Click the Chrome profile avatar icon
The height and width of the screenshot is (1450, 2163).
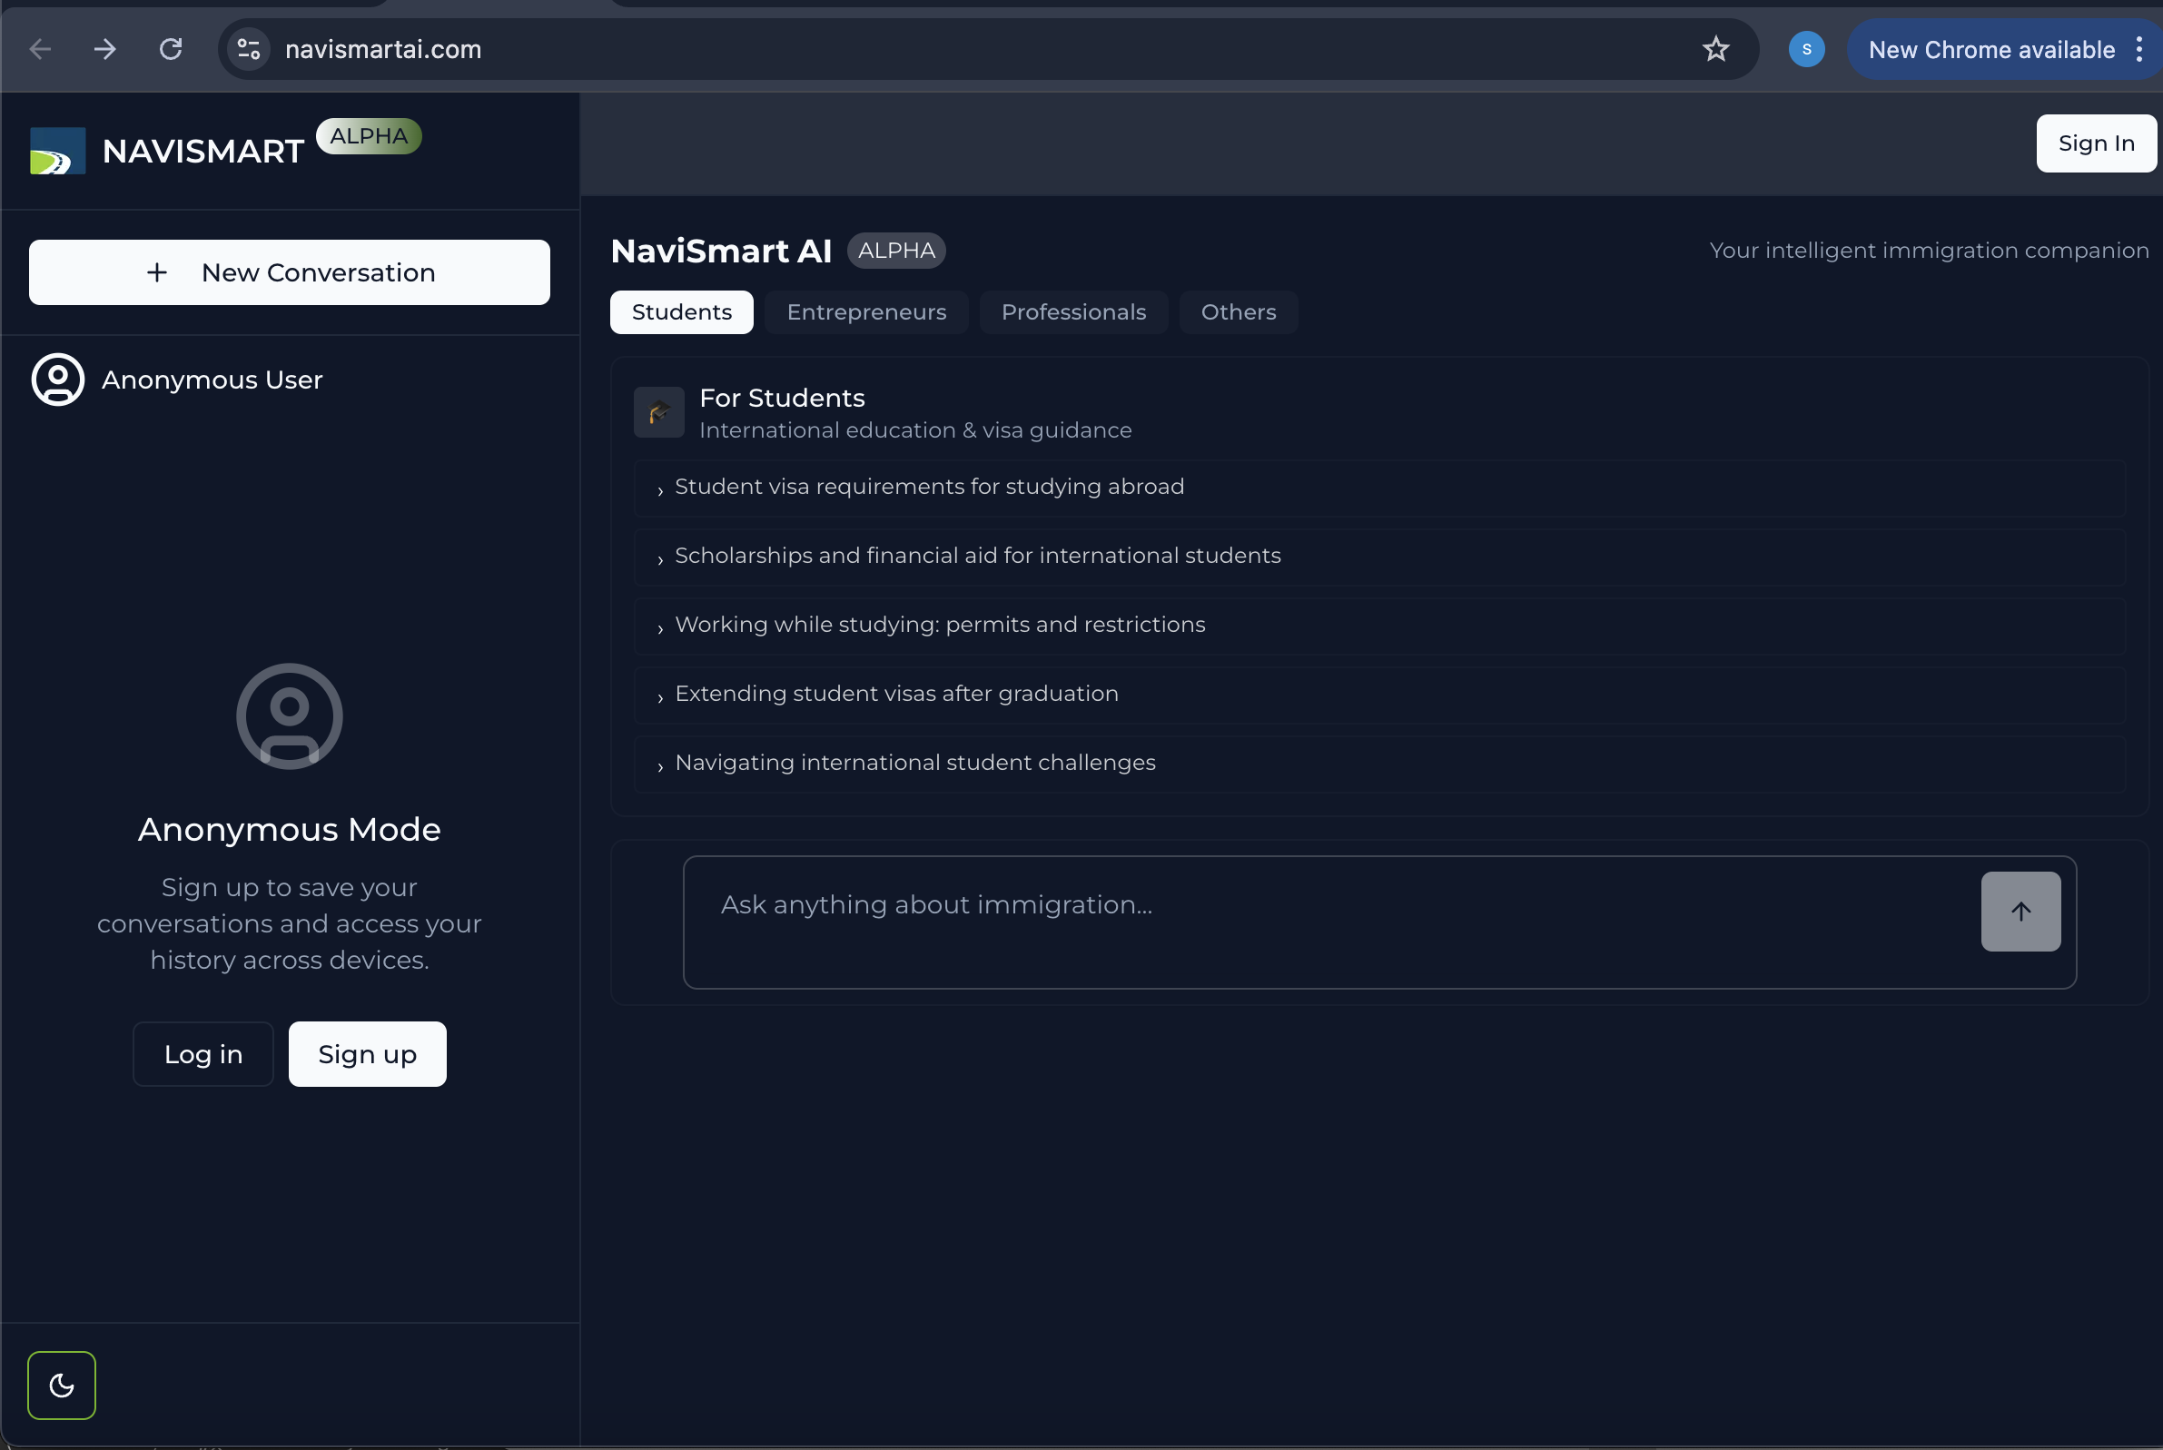click(x=1806, y=49)
